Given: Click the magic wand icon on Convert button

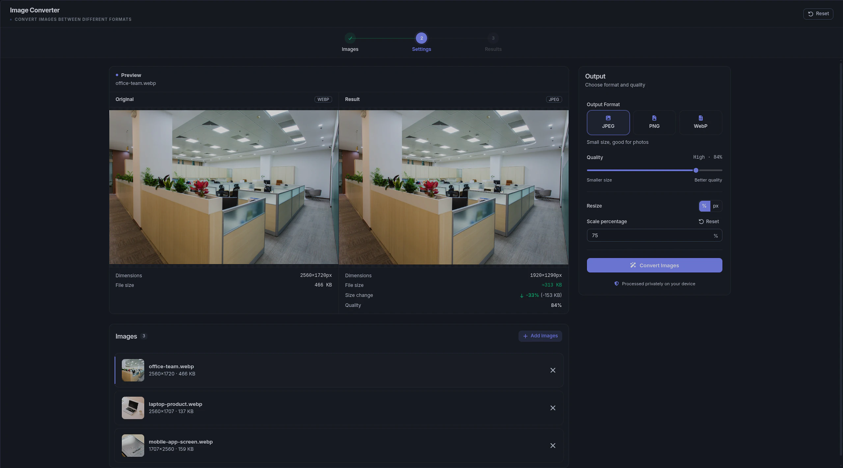Looking at the screenshot, I should pyautogui.click(x=633, y=265).
